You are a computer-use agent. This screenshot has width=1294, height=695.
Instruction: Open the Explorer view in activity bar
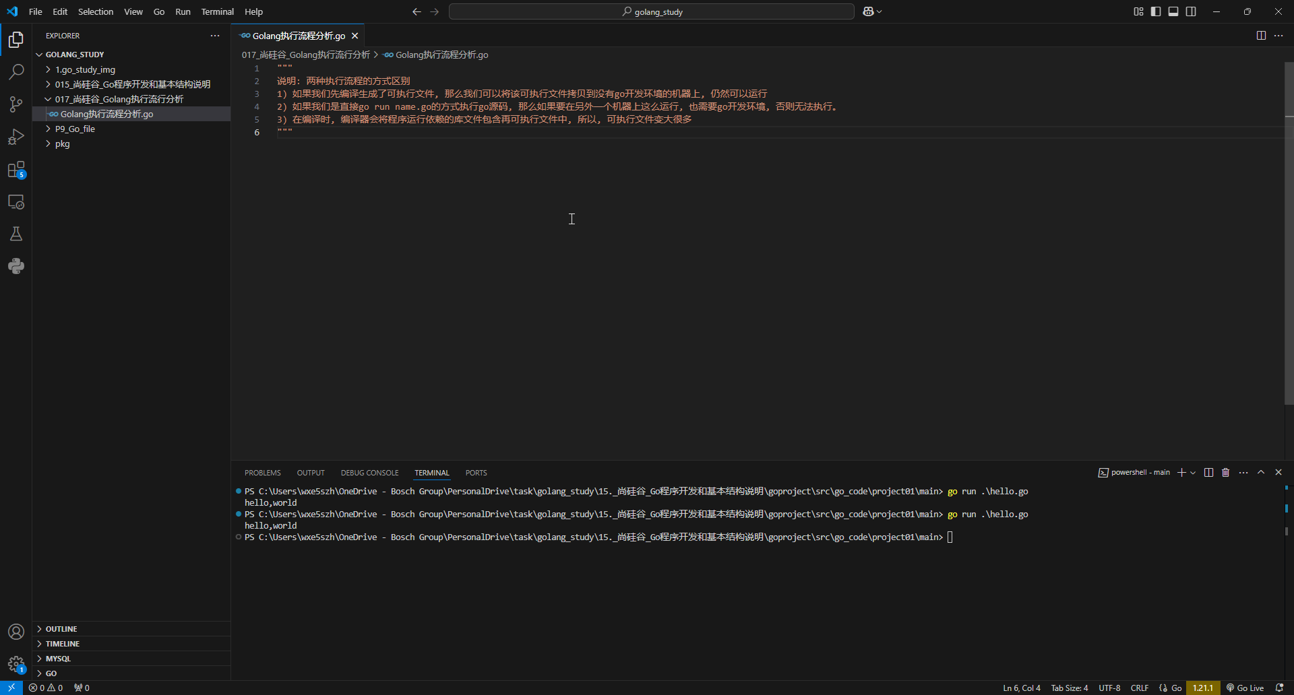click(16, 40)
